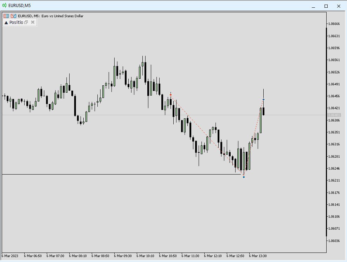
Task: Click the 1.06456 price scale label
Action: pos(334,96)
